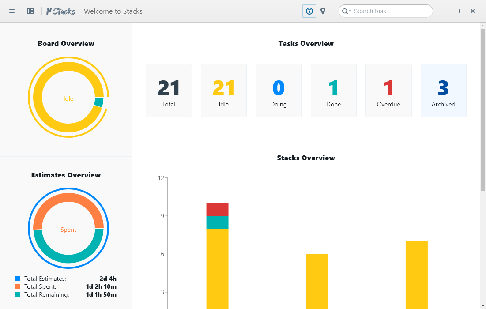The width and height of the screenshot is (486, 309).
Task: Click the blue Total Estimates swatch
Action: pyautogui.click(x=18, y=279)
